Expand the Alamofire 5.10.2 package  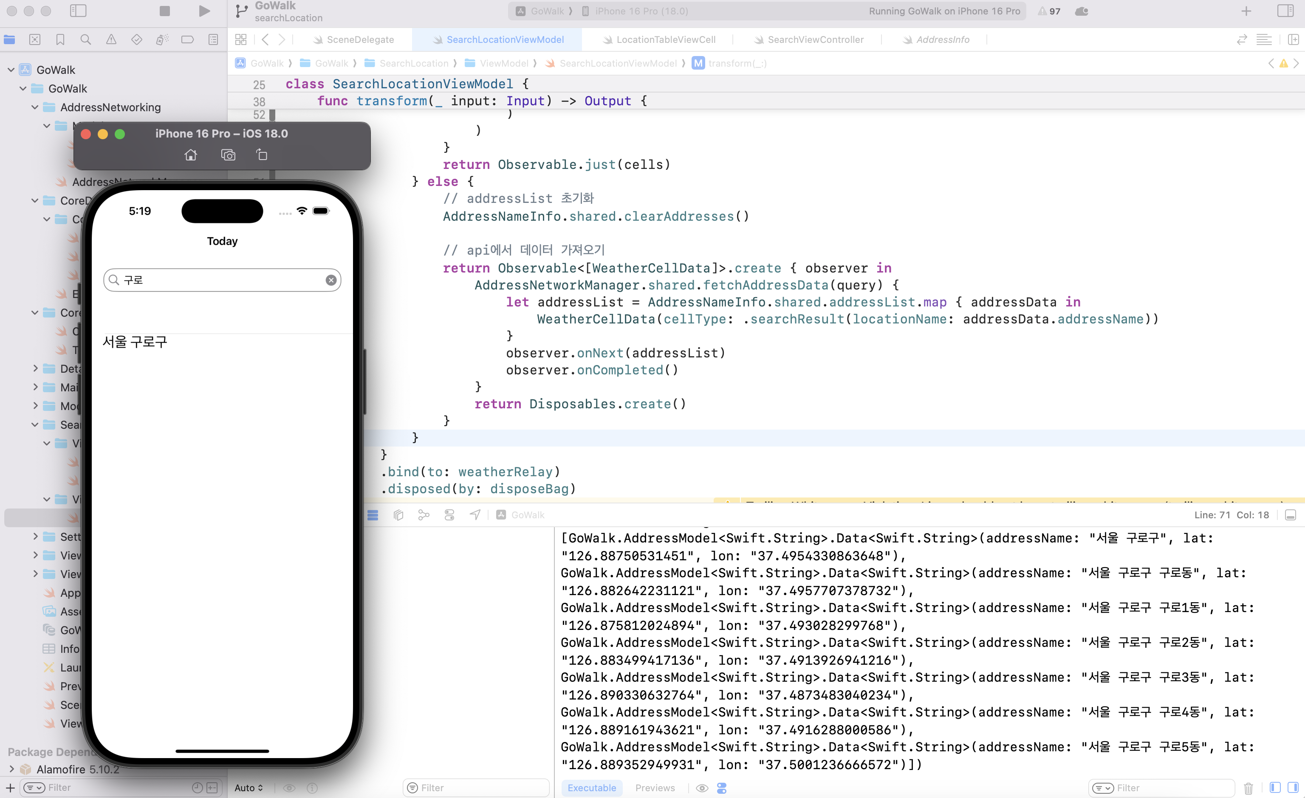coord(11,769)
